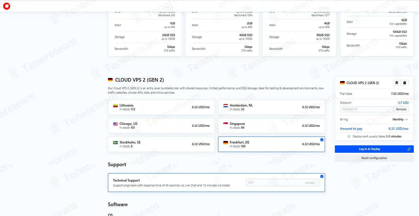This screenshot has width=419, height=216.
Task: Click 'In stock: 108' under Frankfurt
Action: tap(238, 146)
